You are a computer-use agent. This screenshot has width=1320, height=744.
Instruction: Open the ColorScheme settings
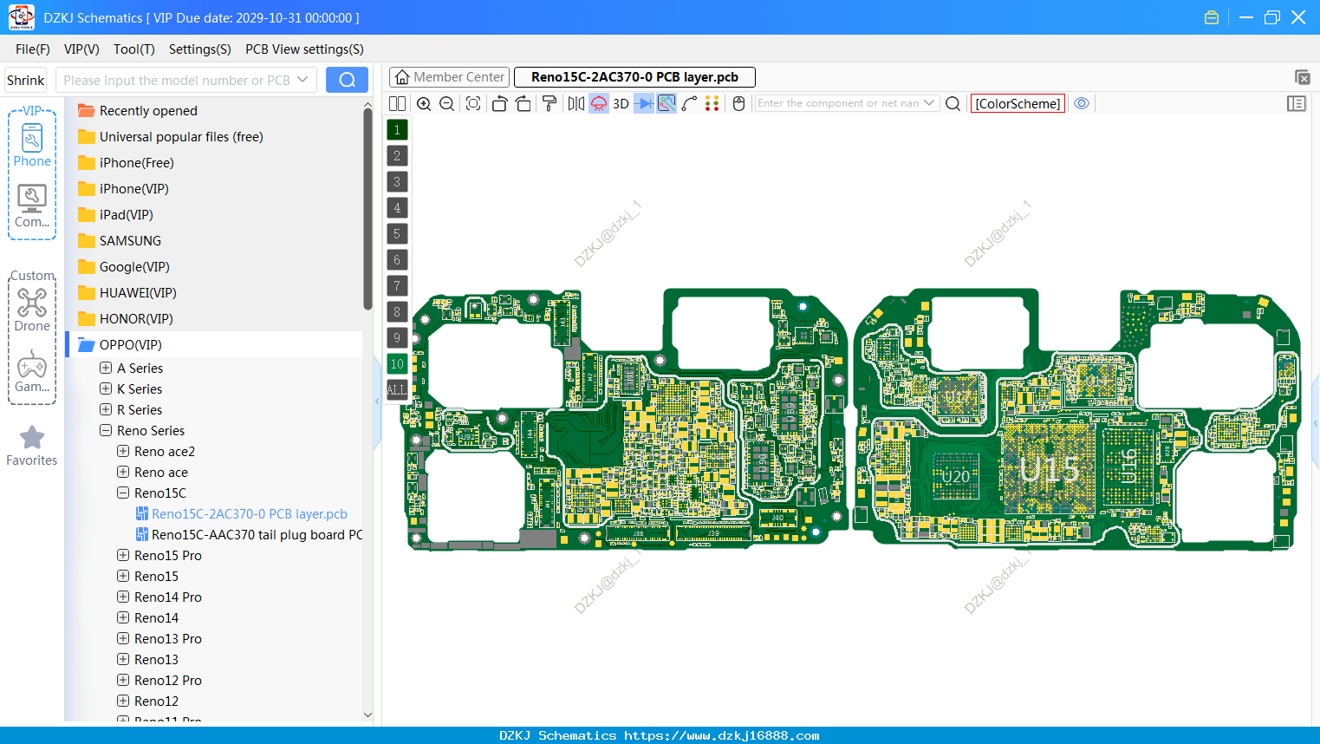click(x=1018, y=103)
